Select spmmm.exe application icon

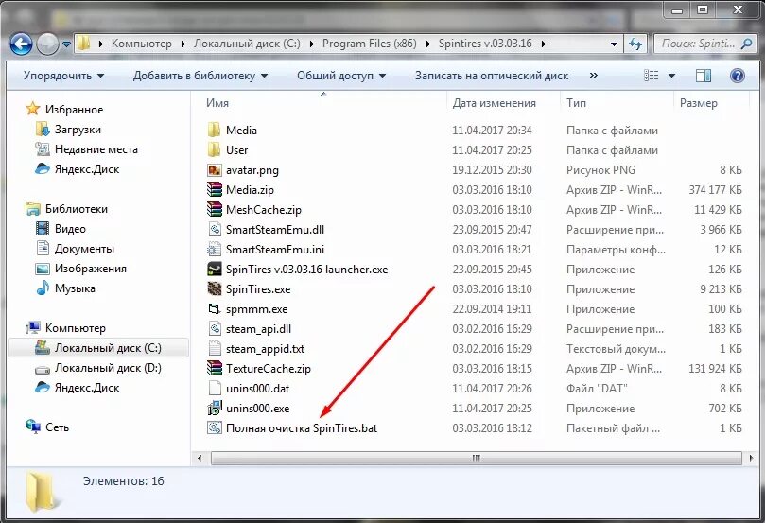(x=214, y=309)
